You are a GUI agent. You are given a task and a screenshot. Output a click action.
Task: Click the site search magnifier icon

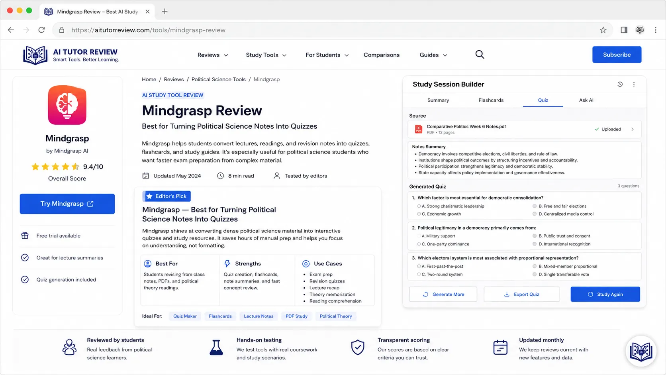click(x=480, y=55)
